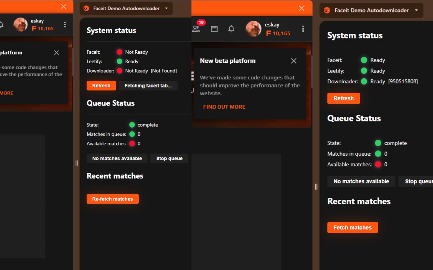Click 'No matches available' above 'Re-fetch matches'
The height and width of the screenshot is (270, 433).
click(x=117, y=158)
